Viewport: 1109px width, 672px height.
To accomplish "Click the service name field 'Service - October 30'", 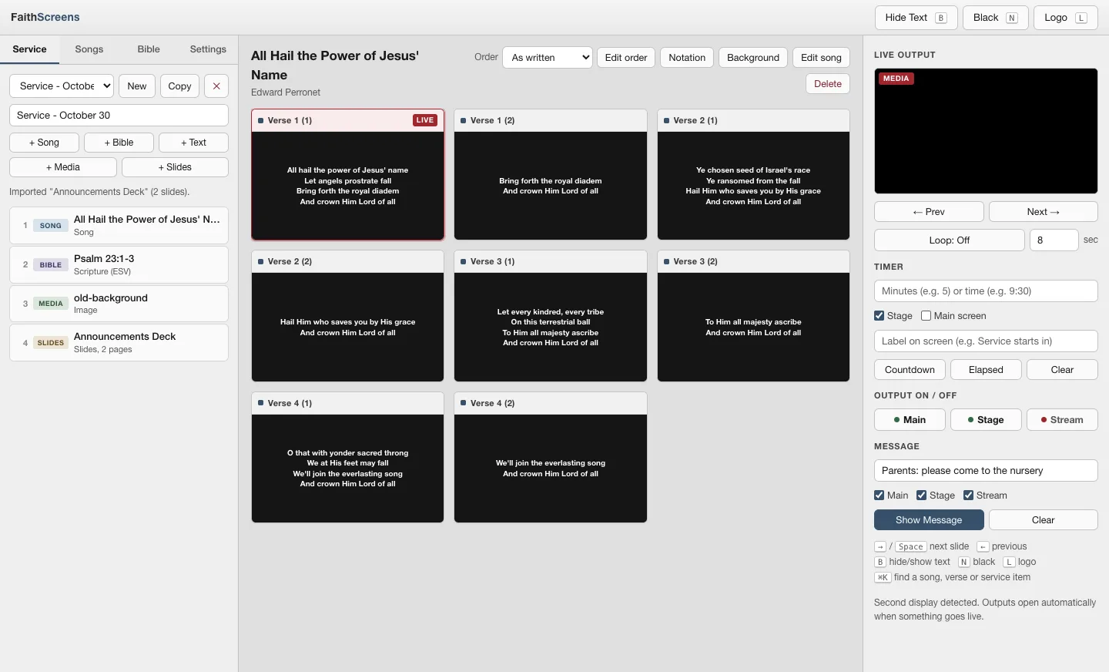I will (x=119, y=115).
